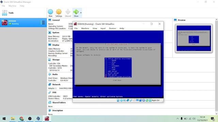Screen dimensions: 218x122
Task: Open the Windows Start menu
Action: click(4, 119)
